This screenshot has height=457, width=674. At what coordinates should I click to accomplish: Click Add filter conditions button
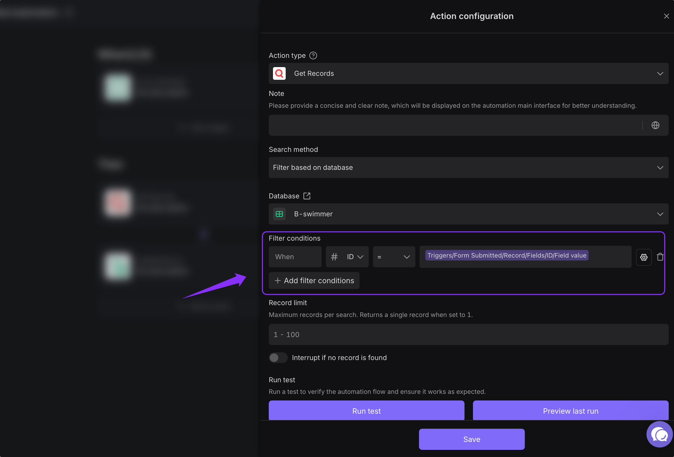pos(314,281)
